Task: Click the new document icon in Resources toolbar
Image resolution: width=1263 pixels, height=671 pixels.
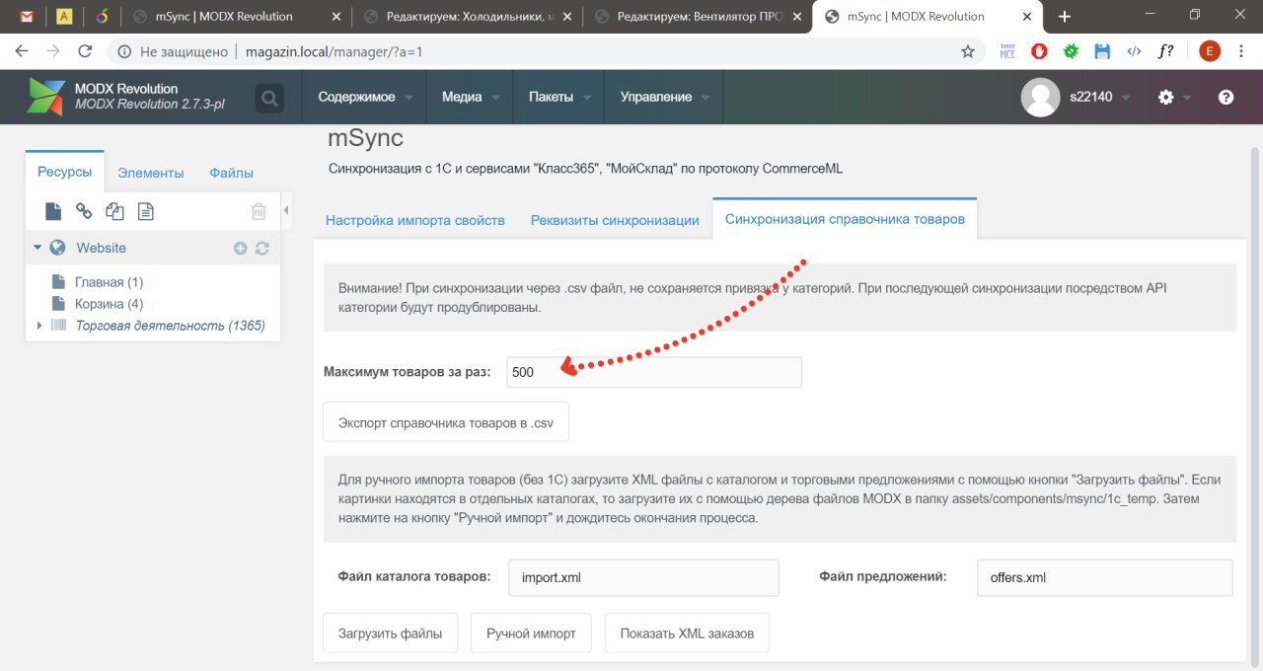Action: [x=53, y=210]
